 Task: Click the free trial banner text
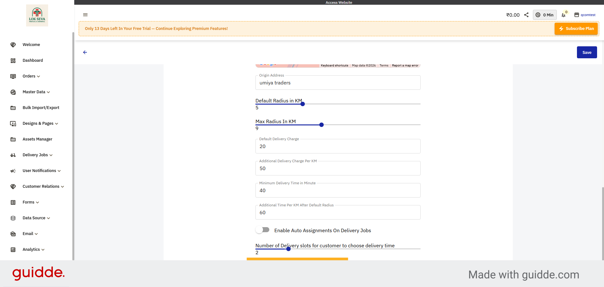(156, 29)
